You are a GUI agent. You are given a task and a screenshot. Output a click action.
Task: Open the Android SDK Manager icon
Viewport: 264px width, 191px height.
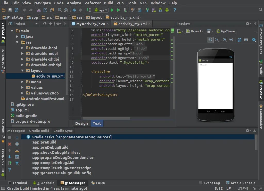(160, 10)
